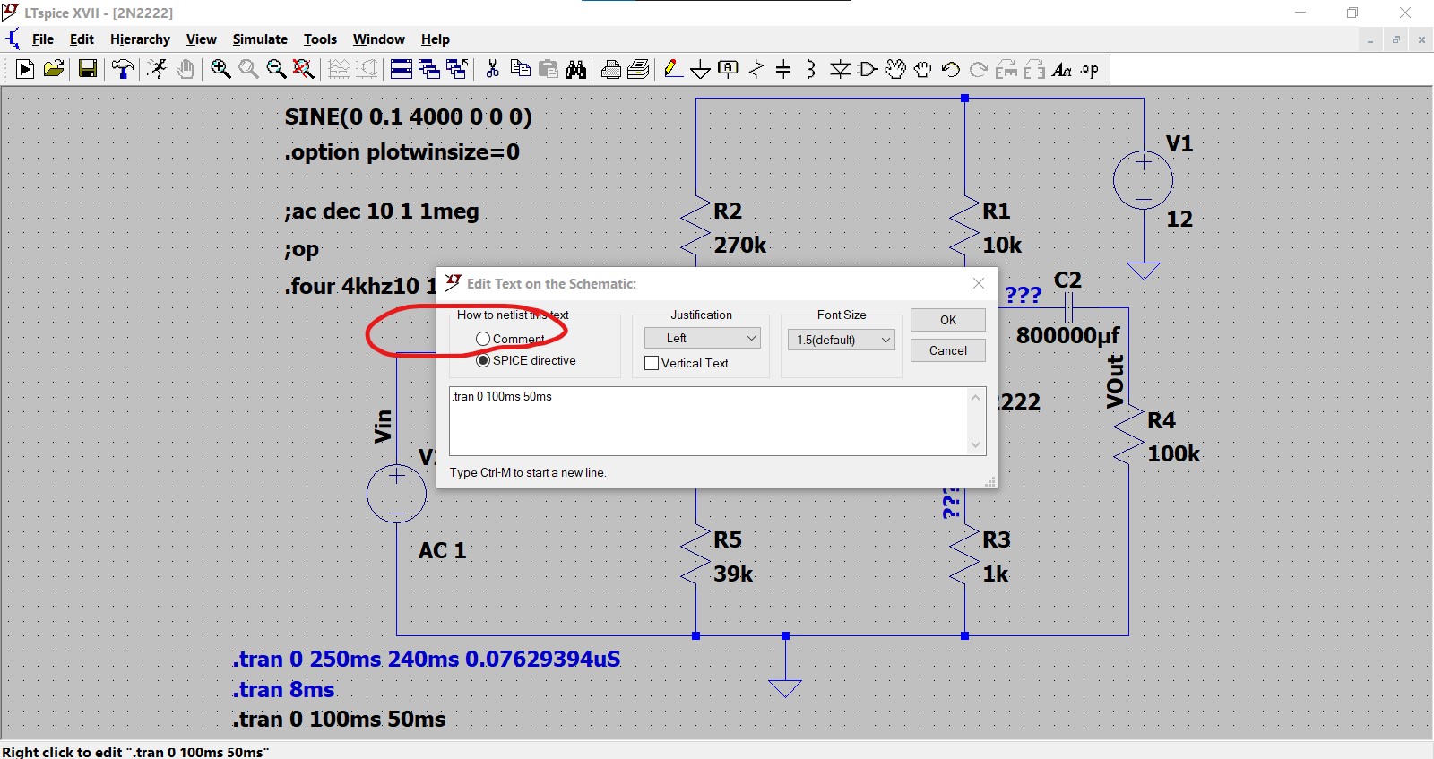This screenshot has width=1434, height=759.
Task: Save the schematic with the floppy icon
Action: (x=88, y=69)
